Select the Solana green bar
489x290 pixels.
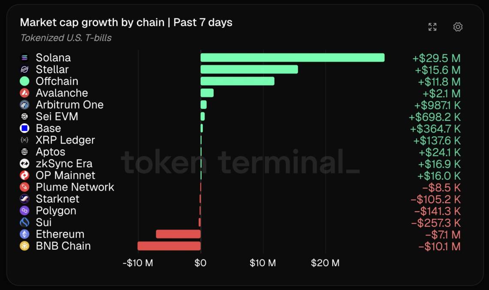point(293,58)
